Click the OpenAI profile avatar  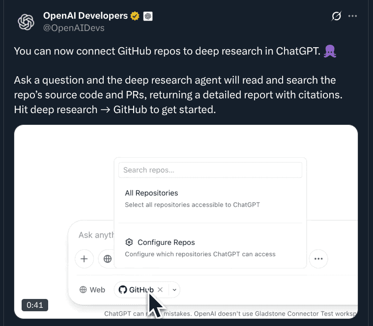(26, 22)
